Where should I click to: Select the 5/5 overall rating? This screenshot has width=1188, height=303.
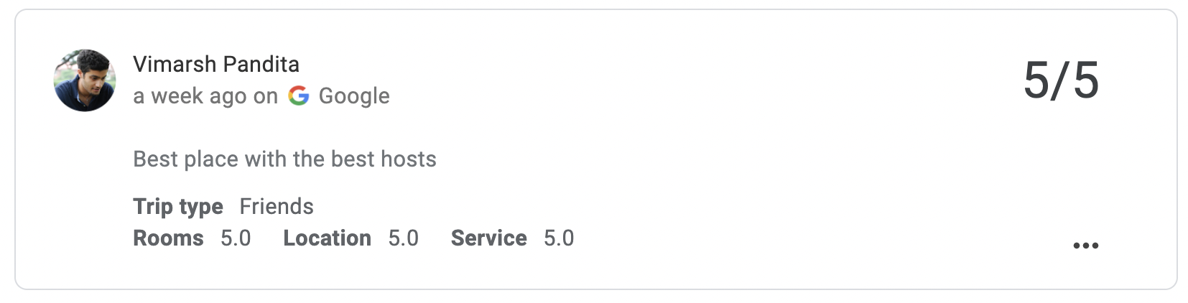1061,80
